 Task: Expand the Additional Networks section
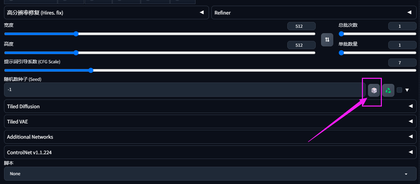pos(210,137)
